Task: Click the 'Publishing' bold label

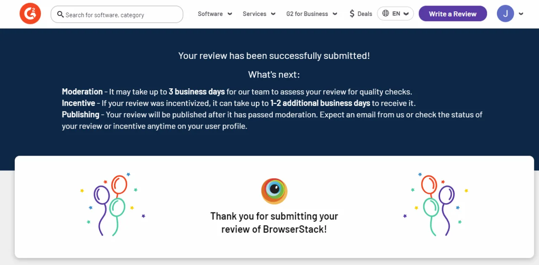Action: (x=80, y=114)
